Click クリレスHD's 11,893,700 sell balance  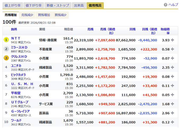[84, 59]
